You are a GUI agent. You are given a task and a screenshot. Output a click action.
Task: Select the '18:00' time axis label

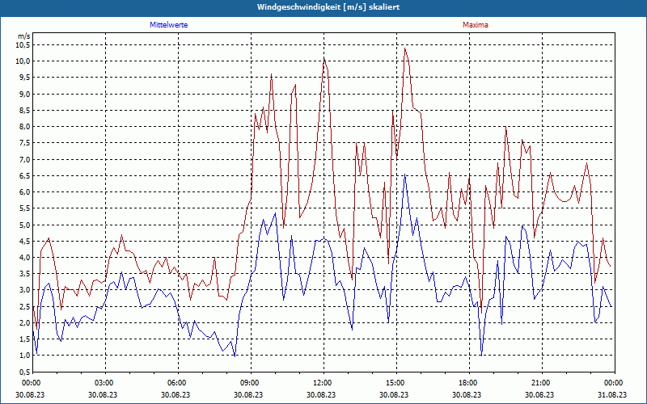(469, 383)
